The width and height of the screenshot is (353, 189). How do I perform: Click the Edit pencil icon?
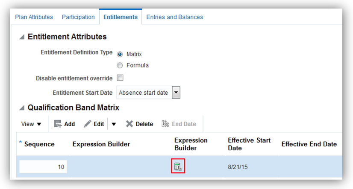point(88,124)
